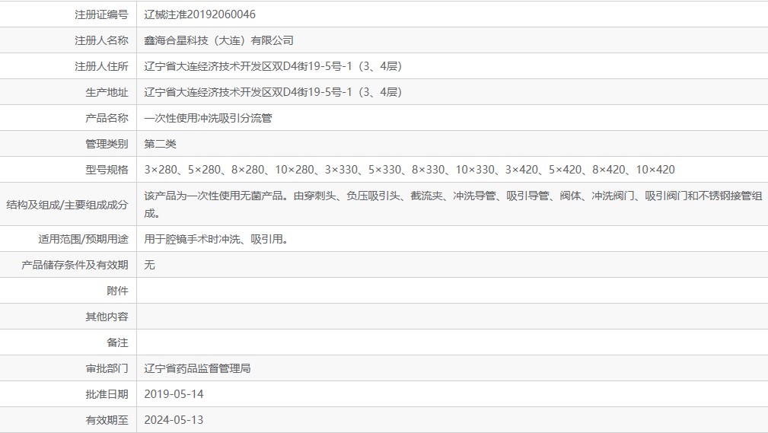Viewport: 768px width, 433px height.
Task: Click the 有效期至 label
Action: click(x=107, y=420)
